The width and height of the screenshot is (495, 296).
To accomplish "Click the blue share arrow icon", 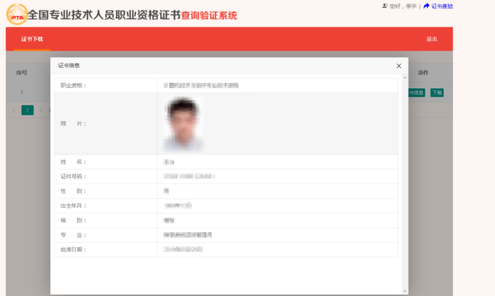I will (426, 6).
